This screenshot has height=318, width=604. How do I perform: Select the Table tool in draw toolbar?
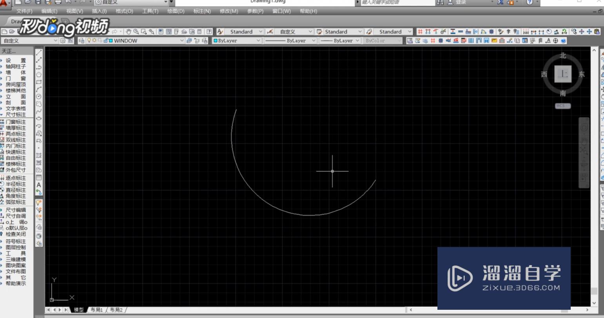(39, 178)
